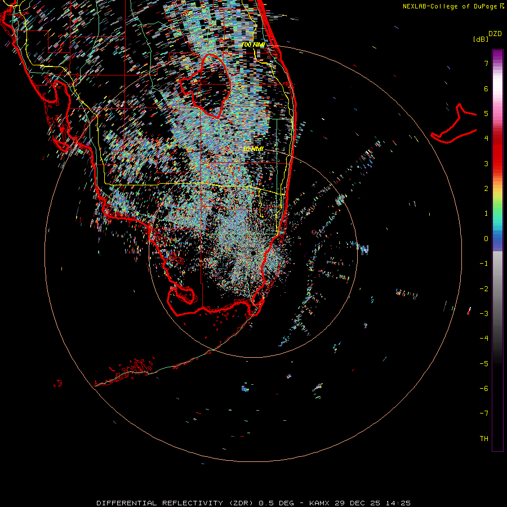Viewport: 507px width, 507px height.
Task: Click the TH threshold label on the scale
Action: click(x=484, y=439)
